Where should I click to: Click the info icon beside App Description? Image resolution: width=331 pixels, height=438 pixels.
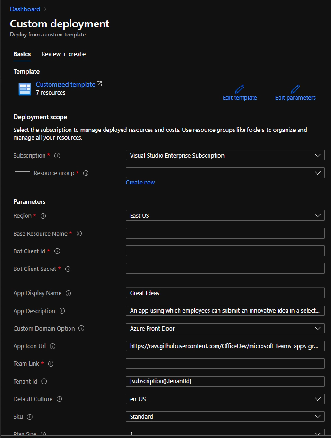click(62, 311)
